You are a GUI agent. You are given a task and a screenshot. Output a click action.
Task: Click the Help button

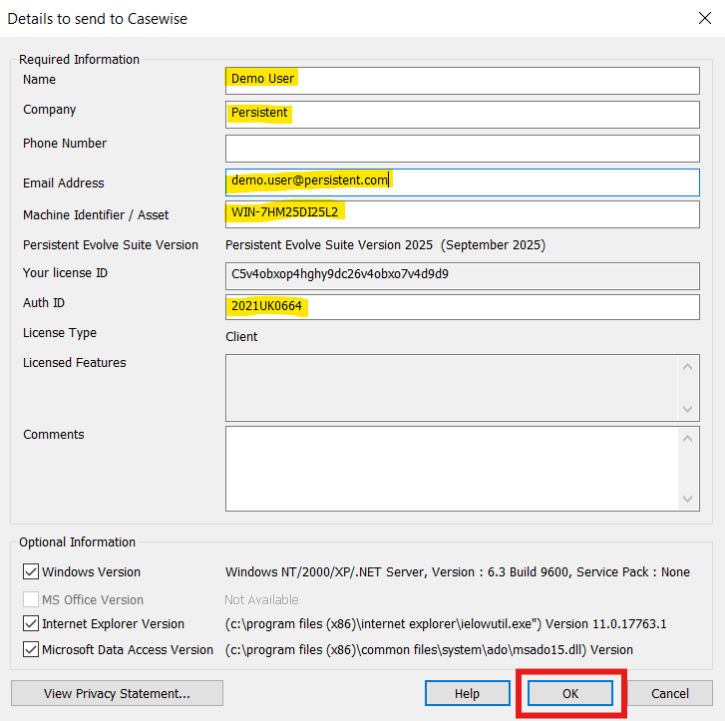(x=468, y=693)
